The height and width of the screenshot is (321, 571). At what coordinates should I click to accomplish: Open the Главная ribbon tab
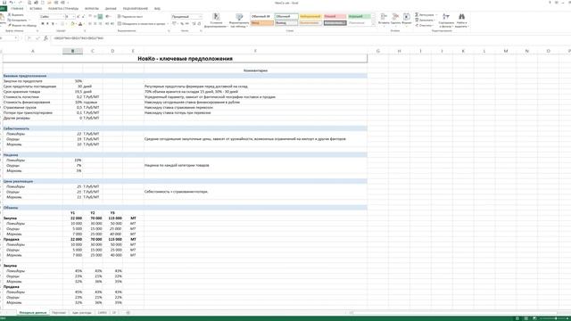(x=17, y=8)
